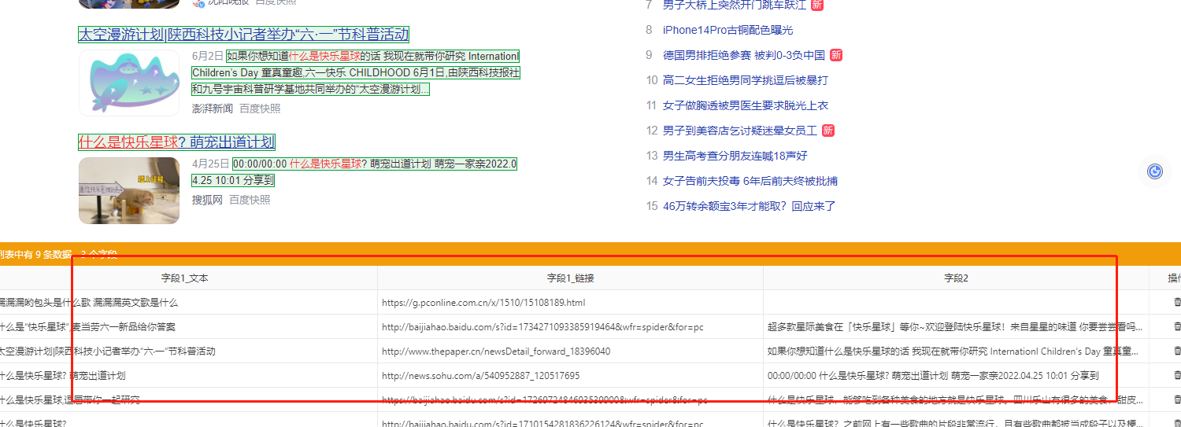Select the cell with the g.pconline.com.cn URL
The height and width of the screenshot is (427, 1181).
coord(570,302)
